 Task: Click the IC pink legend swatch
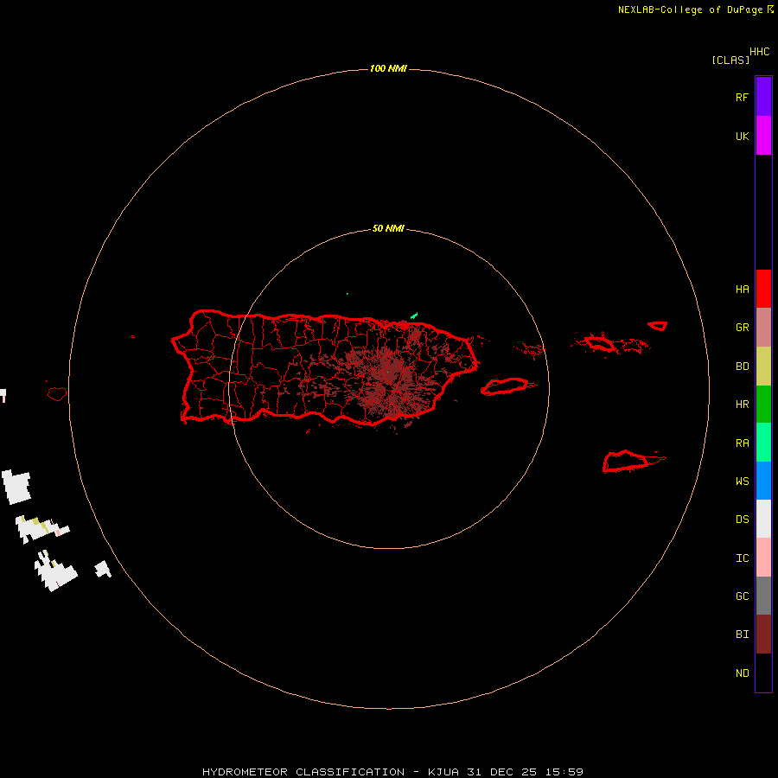pyautogui.click(x=763, y=558)
